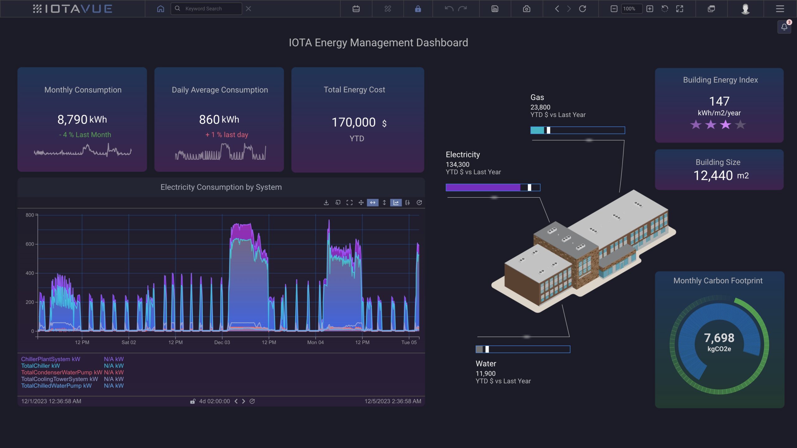This screenshot has width=797, height=448.
Task: Toggle off the highlighted horizontal zoom mode
Action: pos(372,203)
